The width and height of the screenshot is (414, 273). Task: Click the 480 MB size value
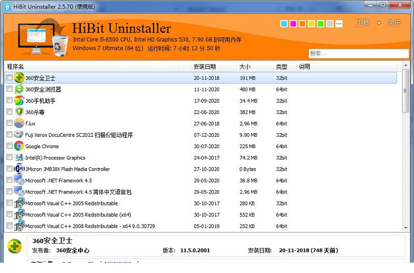tap(247, 89)
